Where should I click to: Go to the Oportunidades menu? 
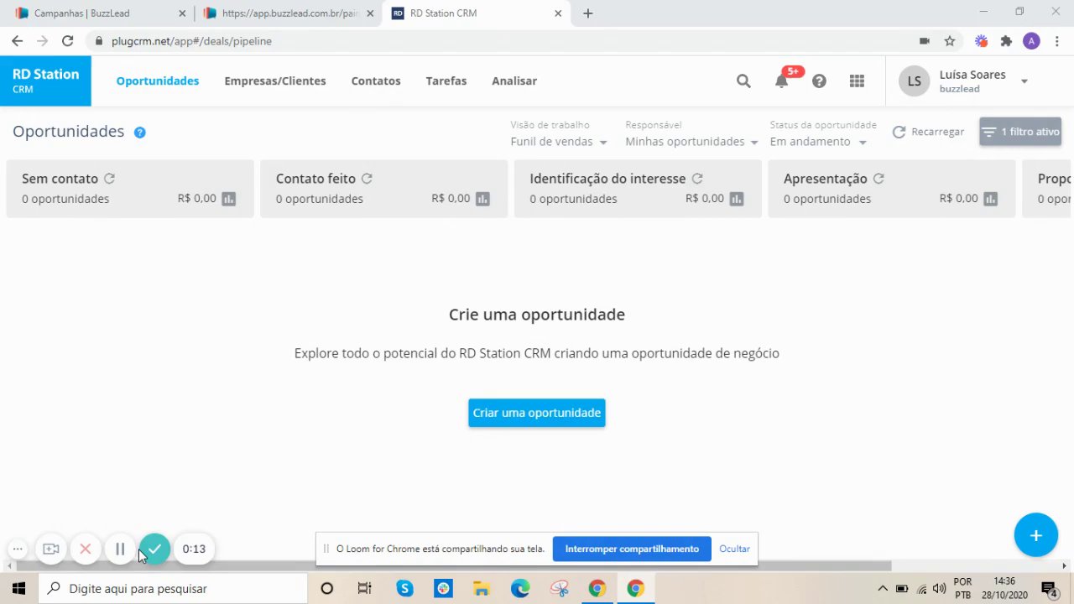(x=158, y=81)
